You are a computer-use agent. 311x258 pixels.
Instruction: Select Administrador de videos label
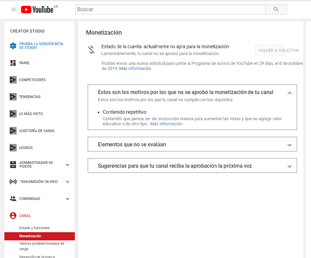tap(36, 164)
